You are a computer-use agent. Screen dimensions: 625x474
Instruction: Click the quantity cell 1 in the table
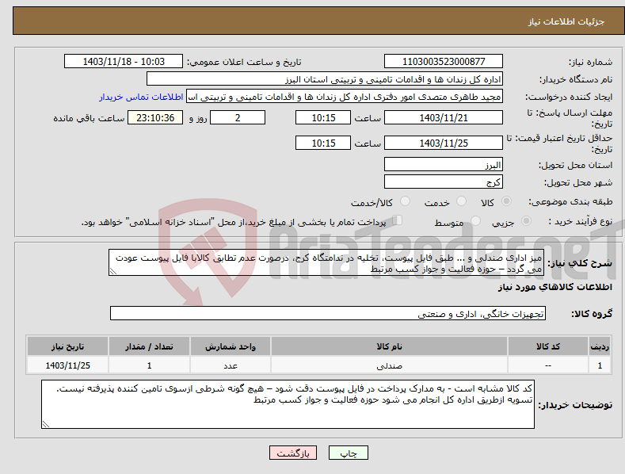pos(149,365)
